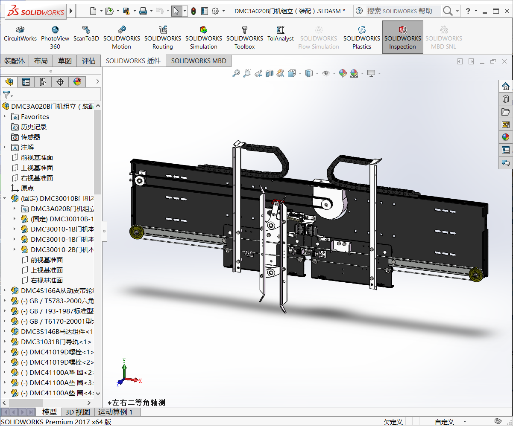The height and width of the screenshot is (426, 513).
Task: Open Custom Properties in task pane
Action: click(x=506, y=150)
